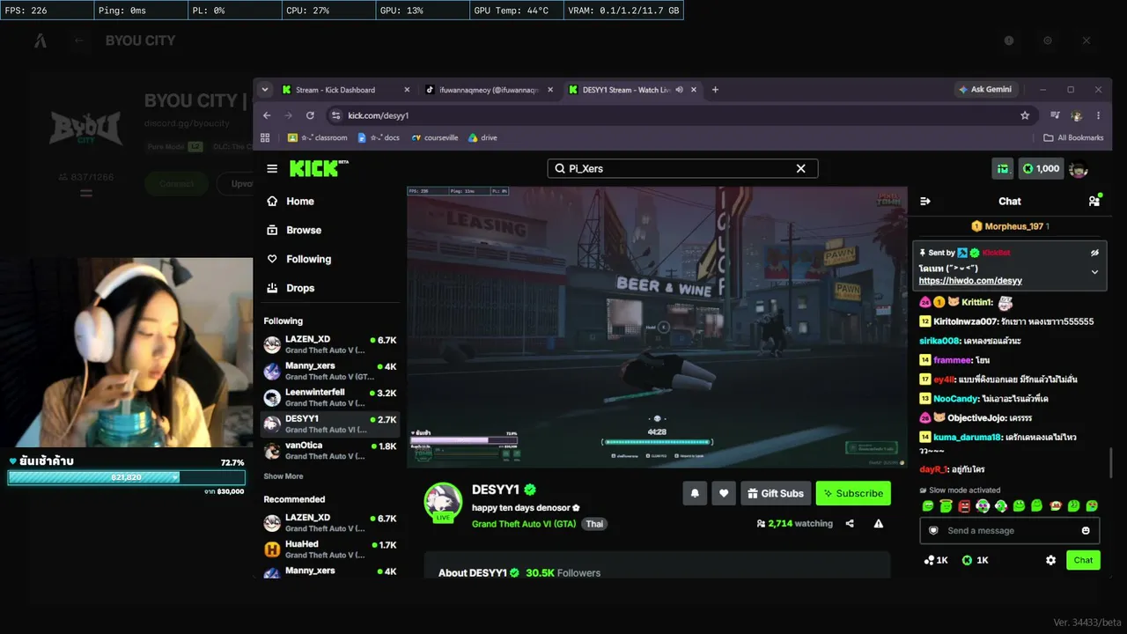The height and width of the screenshot is (634, 1127).
Task: Click the Kick logo
Action: pos(319,168)
